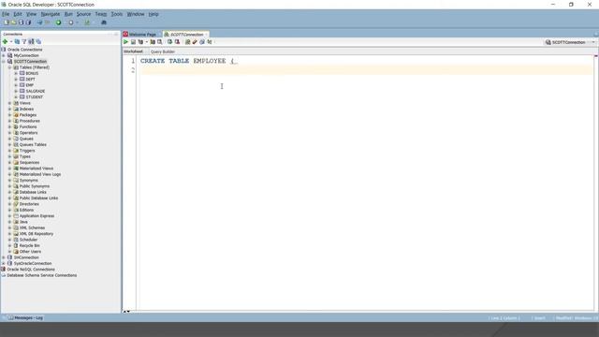Select the DEPT table
The width and height of the screenshot is (599, 337).
coord(31,79)
